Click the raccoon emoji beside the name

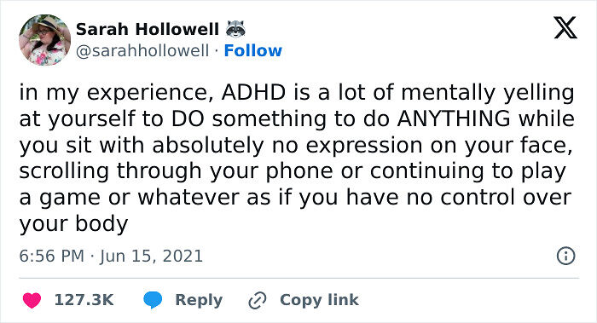[235, 29]
